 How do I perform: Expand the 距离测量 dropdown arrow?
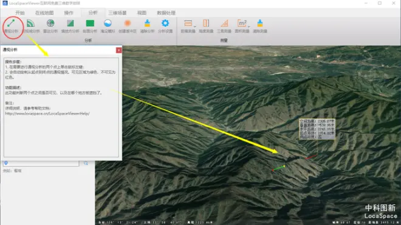click(x=195, y=26)
